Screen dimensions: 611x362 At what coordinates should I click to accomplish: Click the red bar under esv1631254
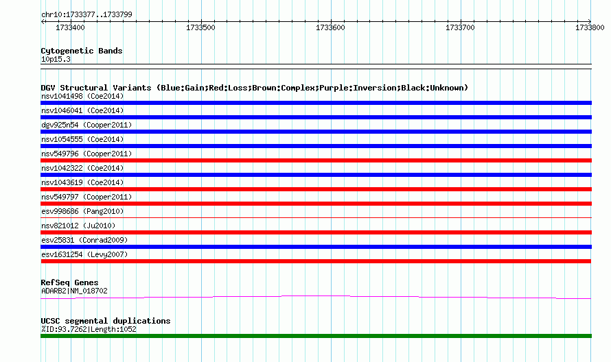316,261
